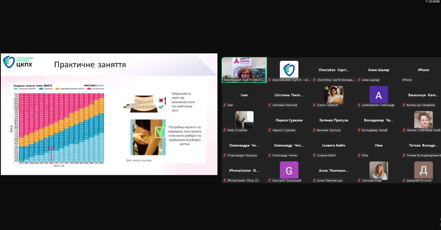
Task: Click the Евгения Притула participant tile
Action: click(x=334, y=123)
